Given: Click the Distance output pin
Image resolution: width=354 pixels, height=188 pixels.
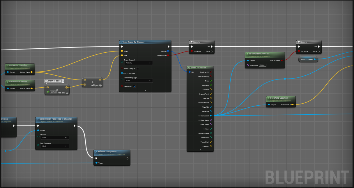Looking at the screenshot, I should [211, 85].
